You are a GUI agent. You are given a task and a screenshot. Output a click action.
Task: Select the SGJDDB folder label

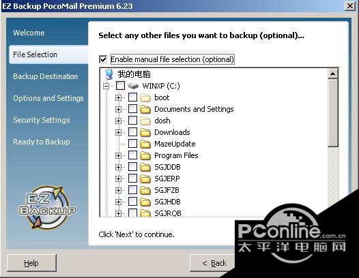coord(167,167)
